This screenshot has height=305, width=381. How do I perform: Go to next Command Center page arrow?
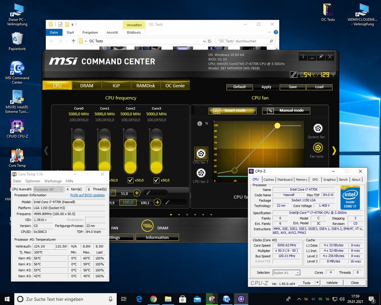334,151
